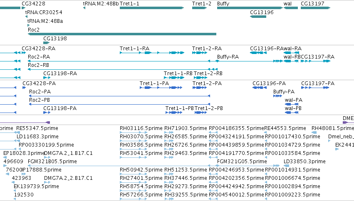Image resolution: width=354 pixels, height=201 pixels.
Task: Click the CG13198 gene label
Action: click(x=55, y=39)
